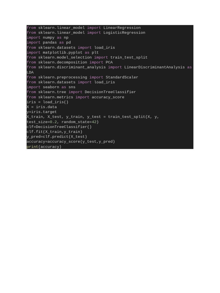This screenshot has width=220, height=293.
Task: Click the LinearRegression import line
Action: tap(84, 28)
